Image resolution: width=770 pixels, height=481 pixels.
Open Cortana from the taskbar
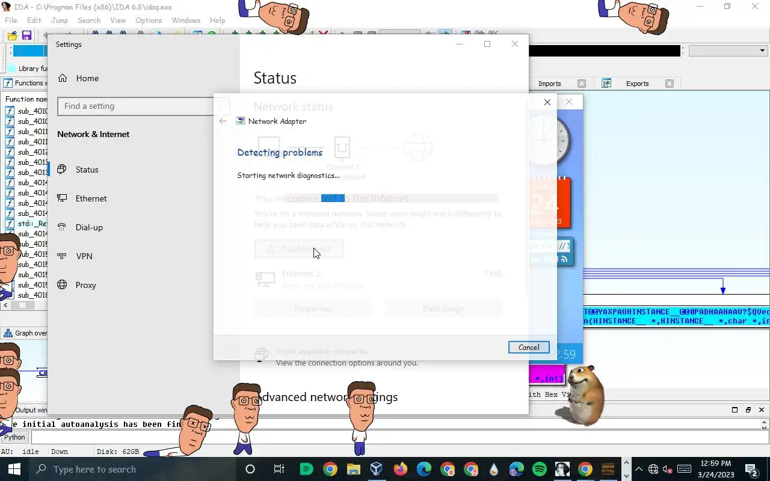[250, 469]
